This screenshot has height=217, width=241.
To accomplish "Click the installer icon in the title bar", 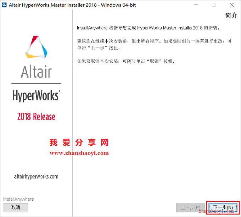I will point(4,5).
